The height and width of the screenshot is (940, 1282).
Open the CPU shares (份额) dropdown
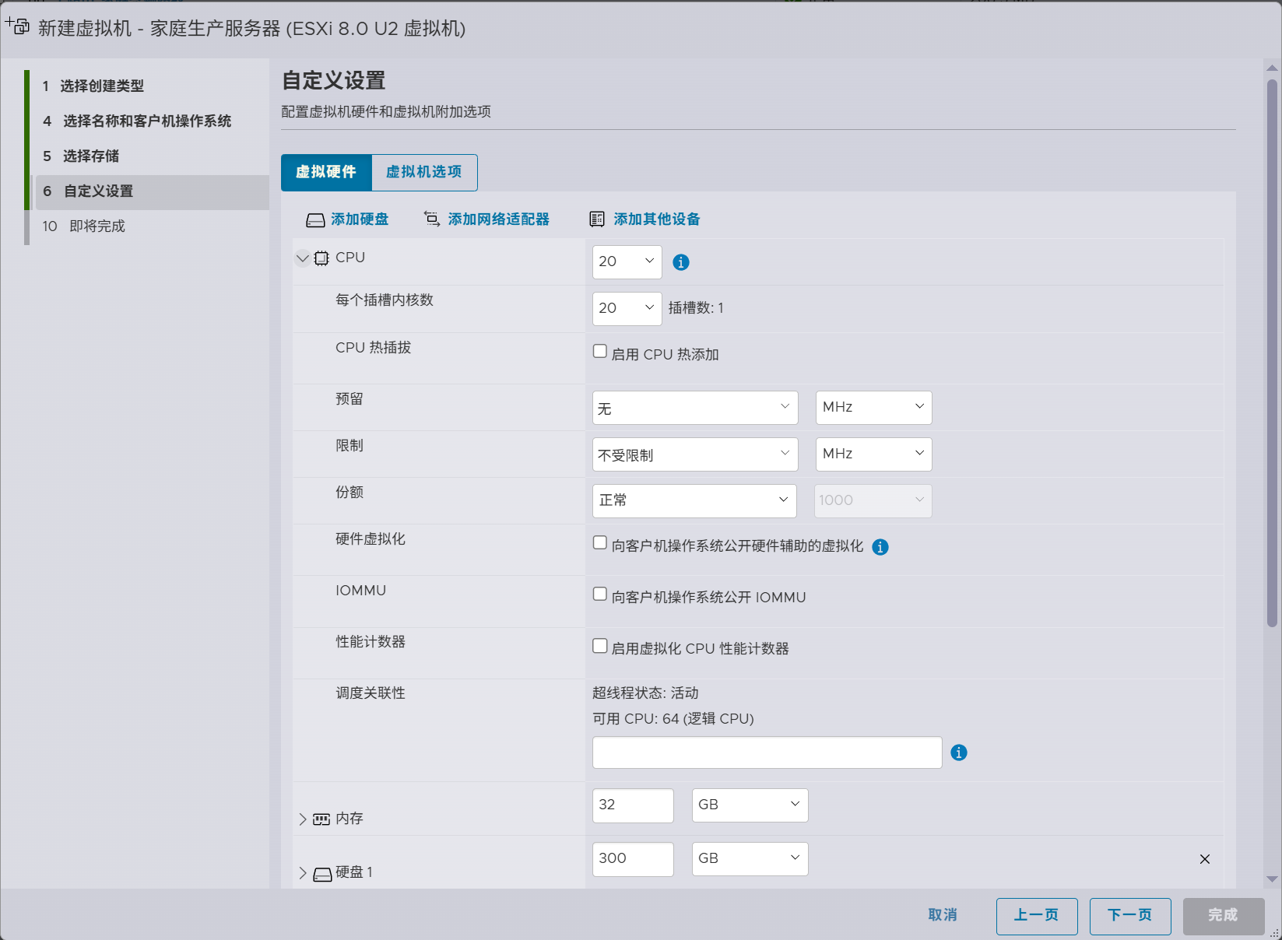[x=694, y=500]
